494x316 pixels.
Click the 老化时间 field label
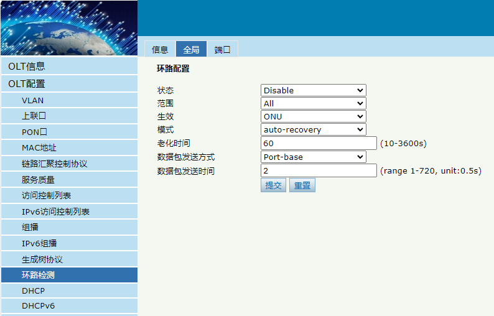[x=174, y=143]
